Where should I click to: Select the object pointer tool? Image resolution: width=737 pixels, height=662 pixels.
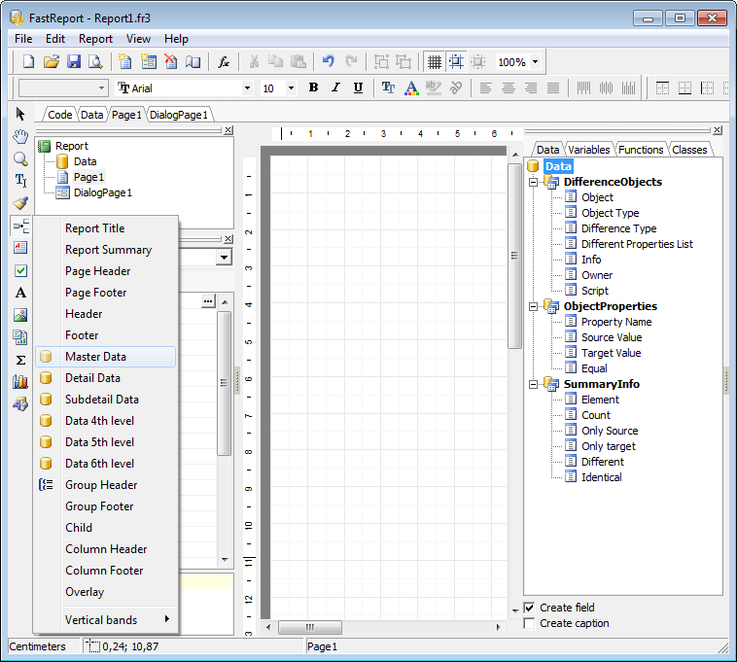20,114
